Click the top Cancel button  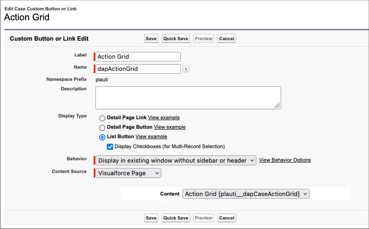pos(227,39)
